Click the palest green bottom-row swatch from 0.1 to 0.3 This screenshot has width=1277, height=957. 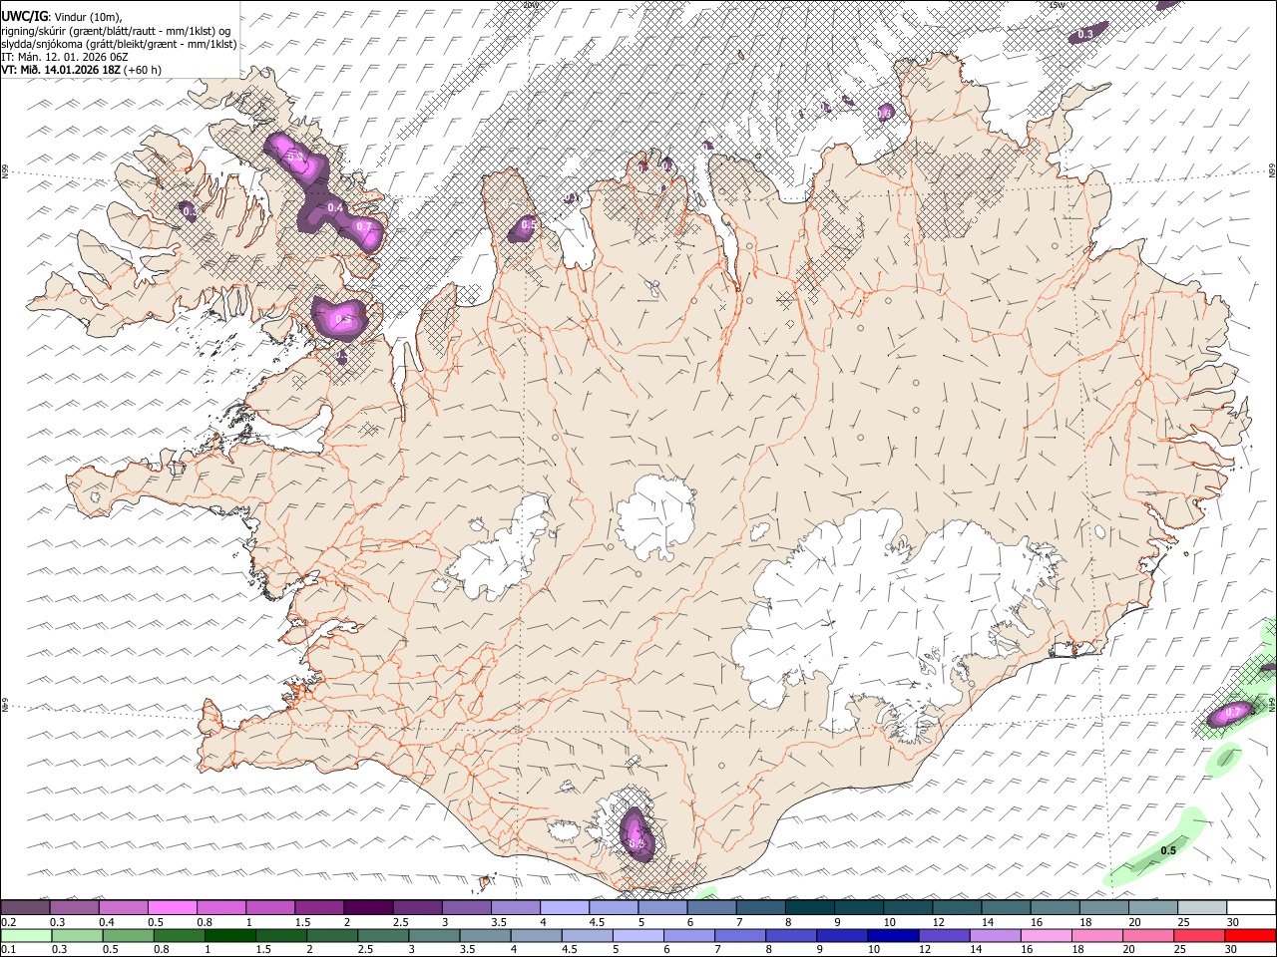click(x=26, y=936)
